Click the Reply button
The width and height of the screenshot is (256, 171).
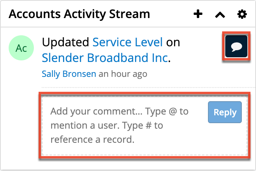(x=225, y=113)
